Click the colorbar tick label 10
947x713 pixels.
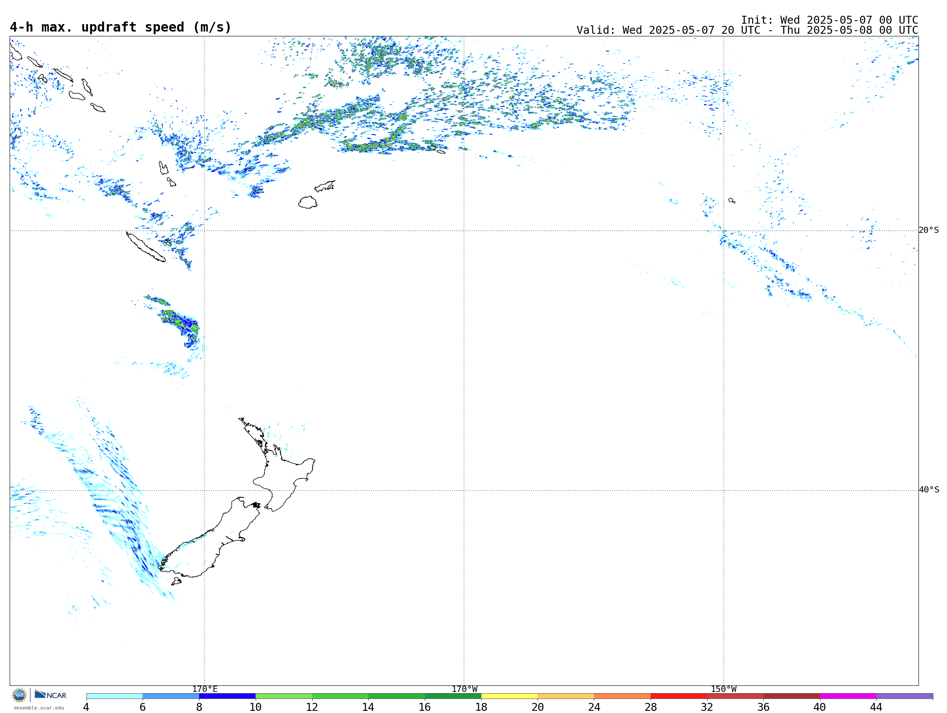click(256, 707)
